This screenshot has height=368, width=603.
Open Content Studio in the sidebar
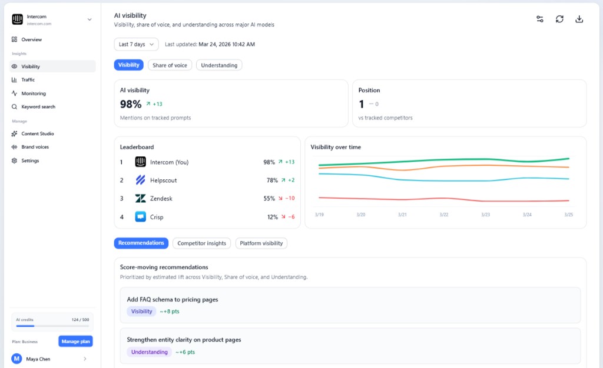coord(52,133)
